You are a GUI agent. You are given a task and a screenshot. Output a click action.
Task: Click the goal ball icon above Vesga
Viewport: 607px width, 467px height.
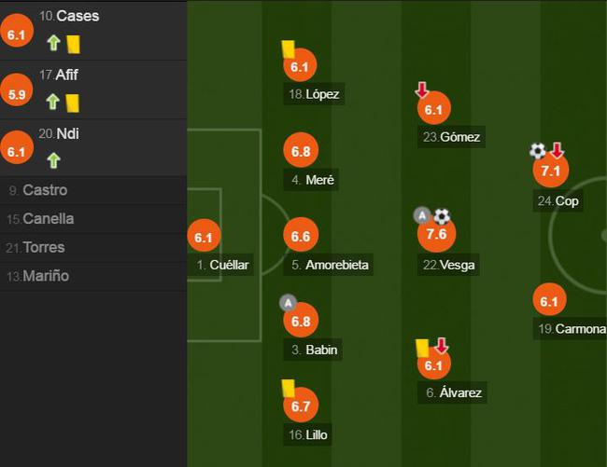tap(442, 216)
